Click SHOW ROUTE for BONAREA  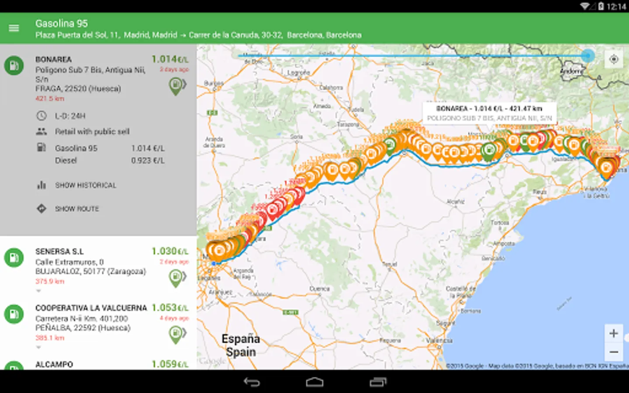77,209
